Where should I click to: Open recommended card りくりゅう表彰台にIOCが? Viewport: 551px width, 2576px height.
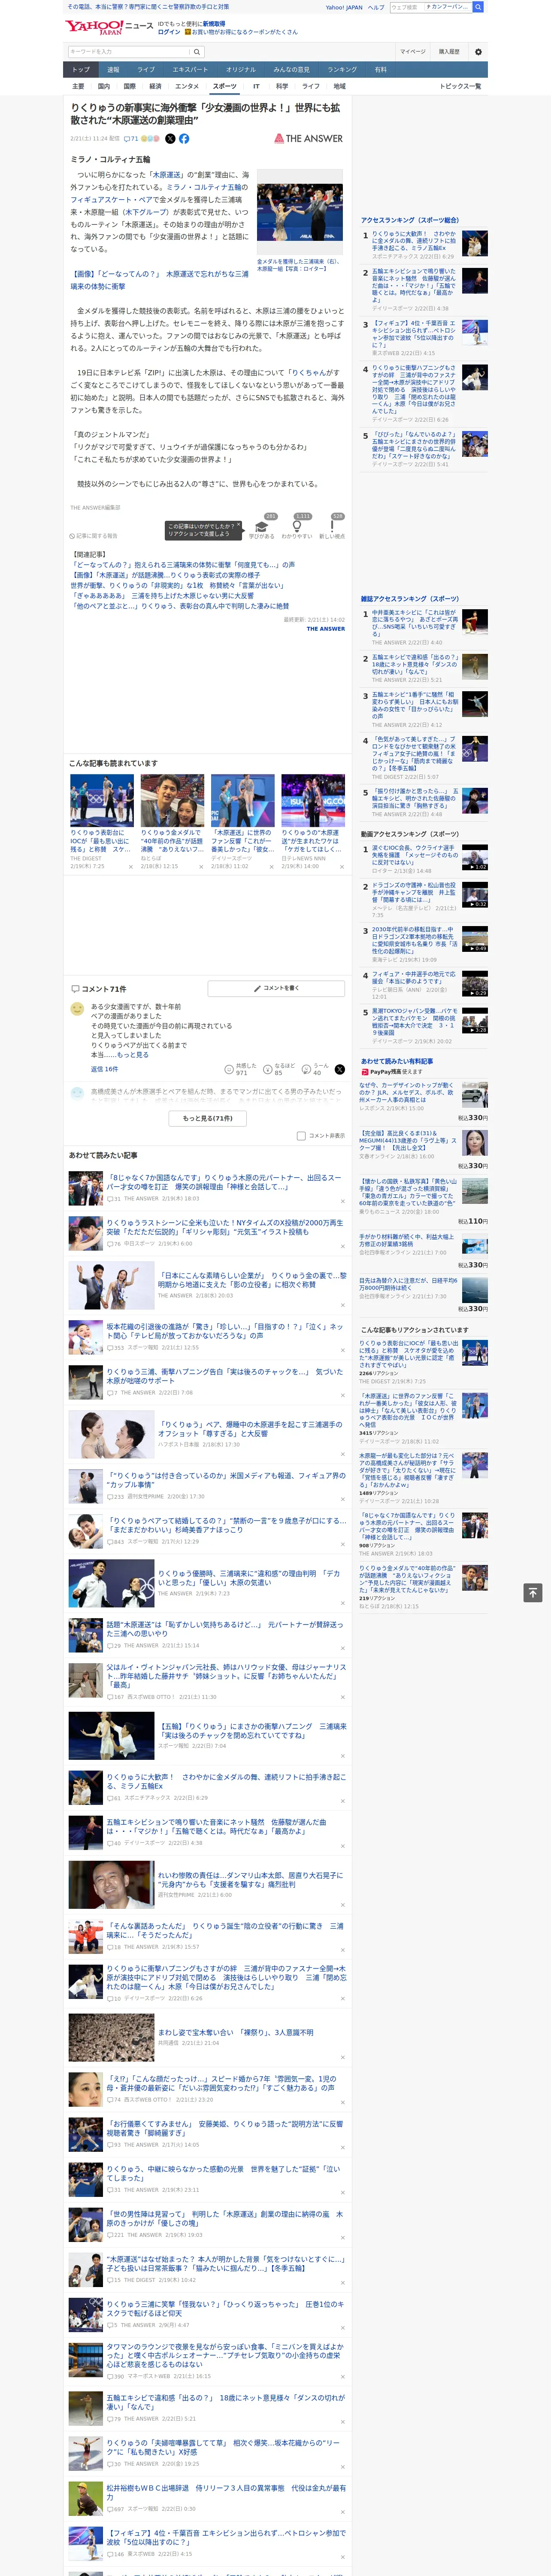(x=102, y=840)
